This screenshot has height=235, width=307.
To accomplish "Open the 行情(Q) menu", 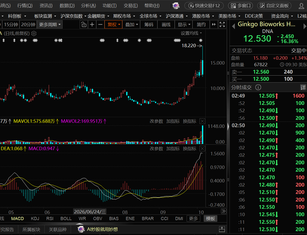I will point(25,6).
